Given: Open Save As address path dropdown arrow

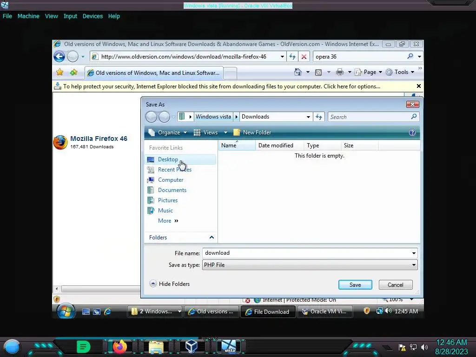Looking at the screenshot, I should [x=308, y=117].
